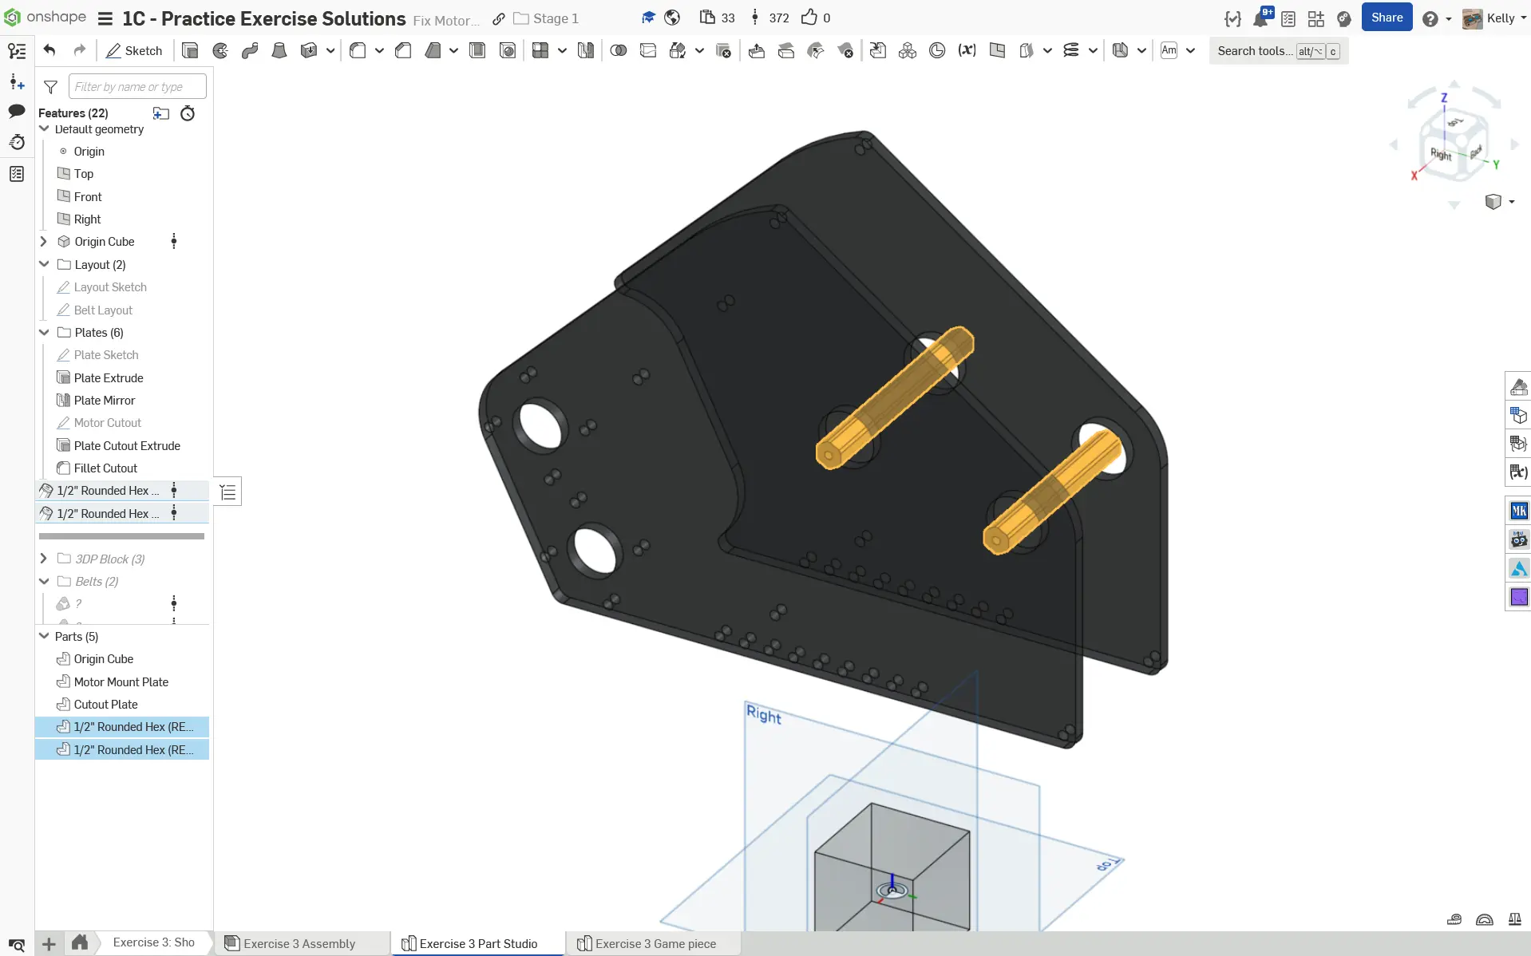Image resolution: width=1531 pixels, height=956 pixels.
Task: Collapse the Plates (6) folder
Action: (45, 333)
